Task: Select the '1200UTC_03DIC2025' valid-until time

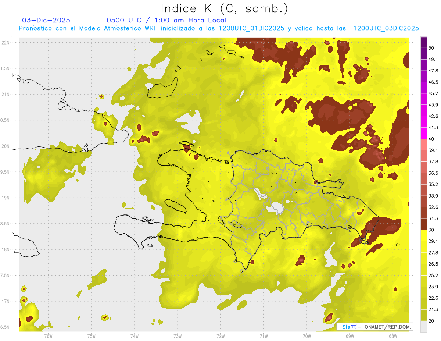Action: pyautogui.click(x=386, y=28)
